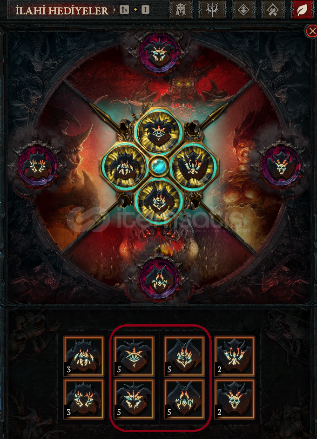The width and height of the screenshot is (317, 439).
Task: Click the bottom purple outer gift socket
Action: coord(159,278)
